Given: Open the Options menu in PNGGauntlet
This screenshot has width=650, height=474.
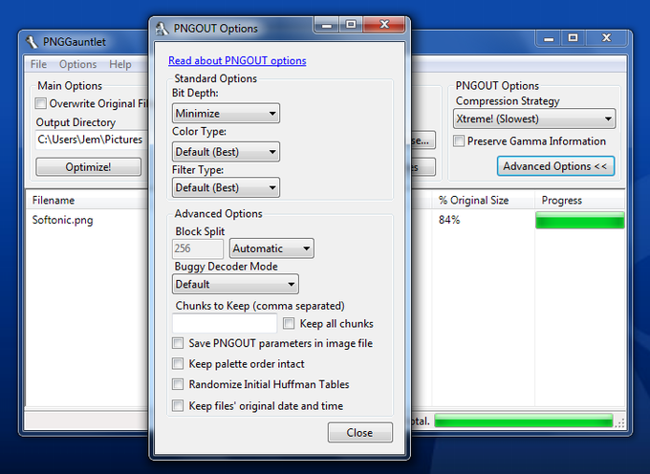Looking at the screenshot, I should (x=78, y=64).
